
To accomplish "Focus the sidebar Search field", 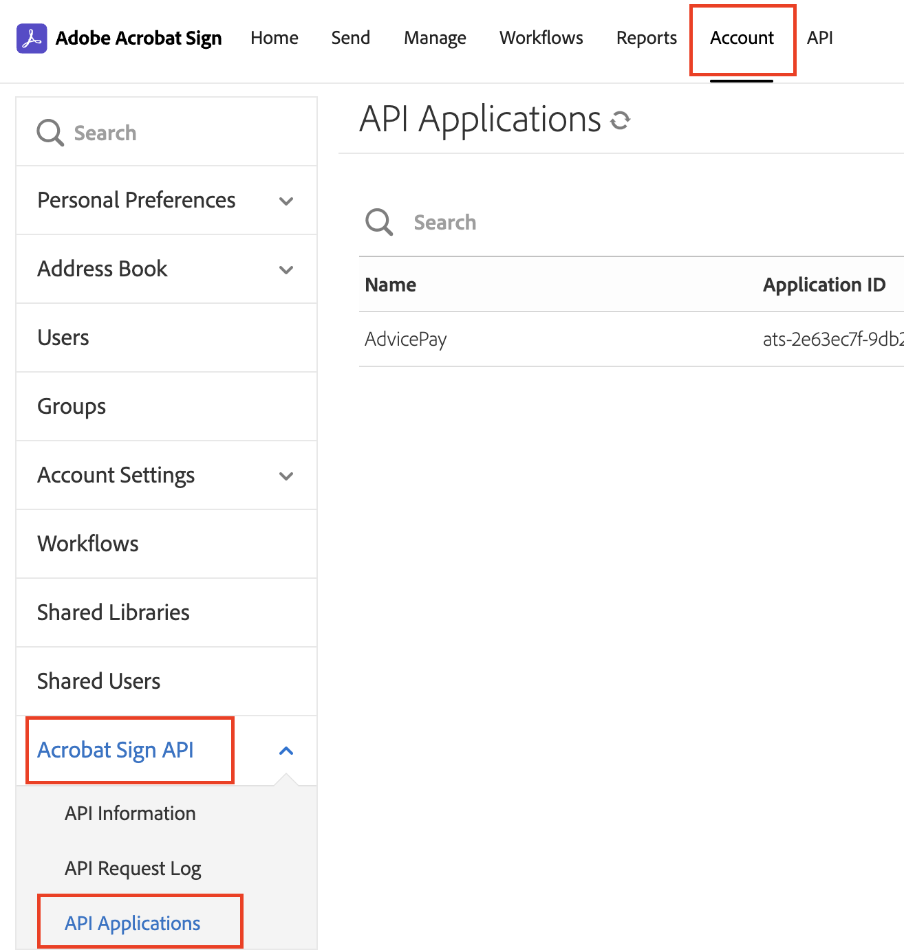I will click(166, 132).
